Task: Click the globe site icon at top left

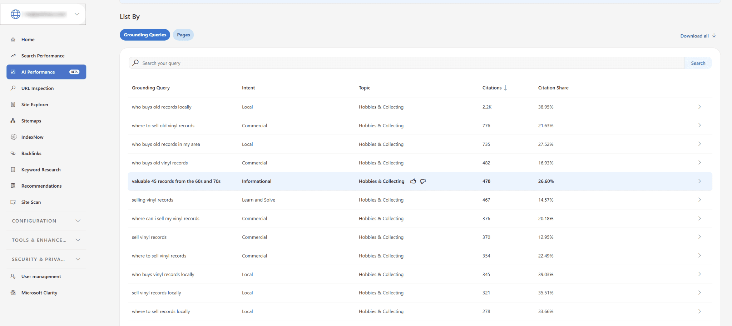Action: click(15, 14)
